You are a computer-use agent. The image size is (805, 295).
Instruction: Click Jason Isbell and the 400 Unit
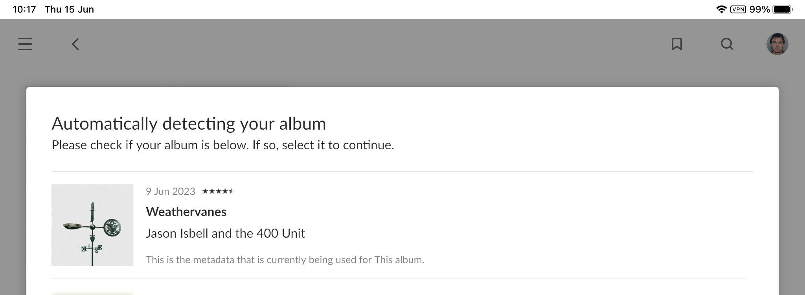[x=225, y=233]
